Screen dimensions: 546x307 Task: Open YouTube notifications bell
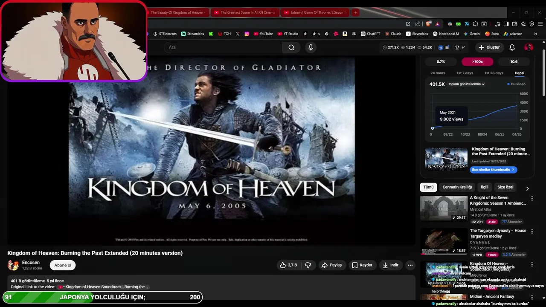(x=512, y=47)
